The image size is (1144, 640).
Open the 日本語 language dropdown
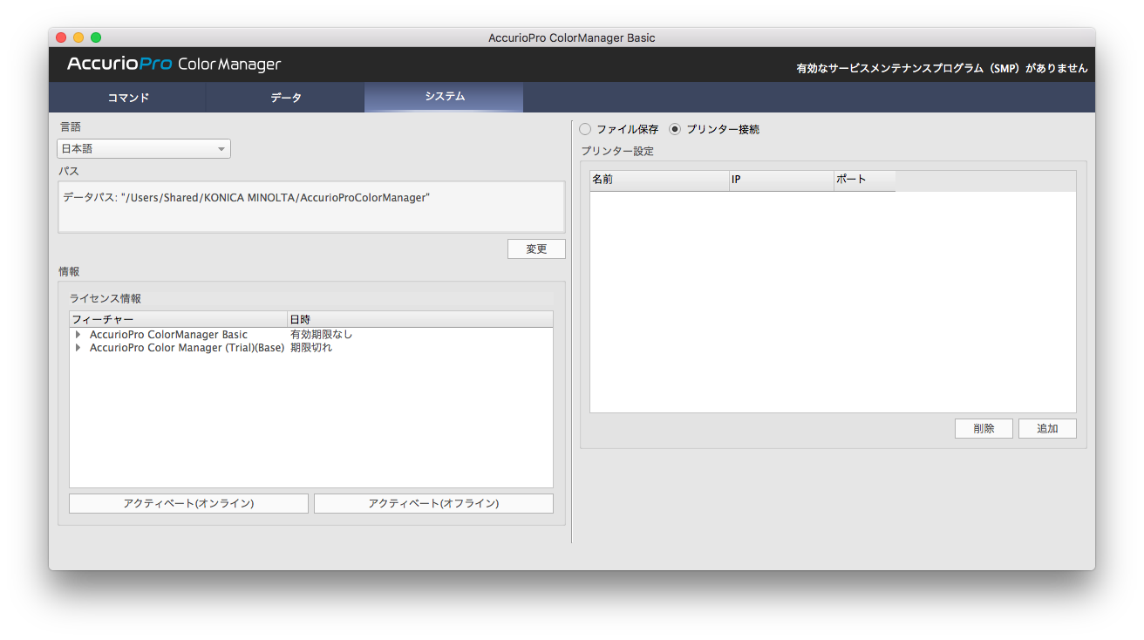(x=144, y=149)
